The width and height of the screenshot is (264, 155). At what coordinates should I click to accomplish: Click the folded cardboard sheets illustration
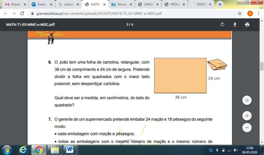[x=217, y=65]
